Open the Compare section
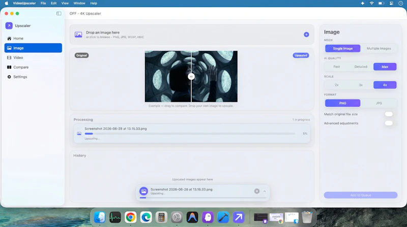This screenshot has height=227, width=407. point(33,67)
